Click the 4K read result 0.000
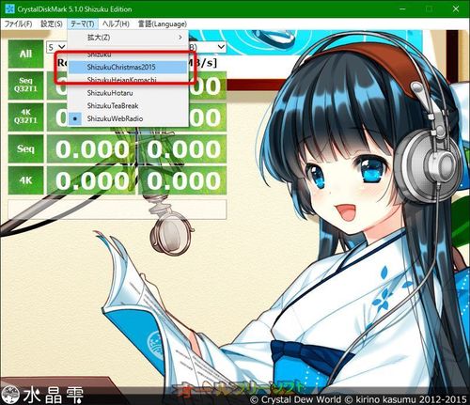The image size is (470, 405). (91, 180)
